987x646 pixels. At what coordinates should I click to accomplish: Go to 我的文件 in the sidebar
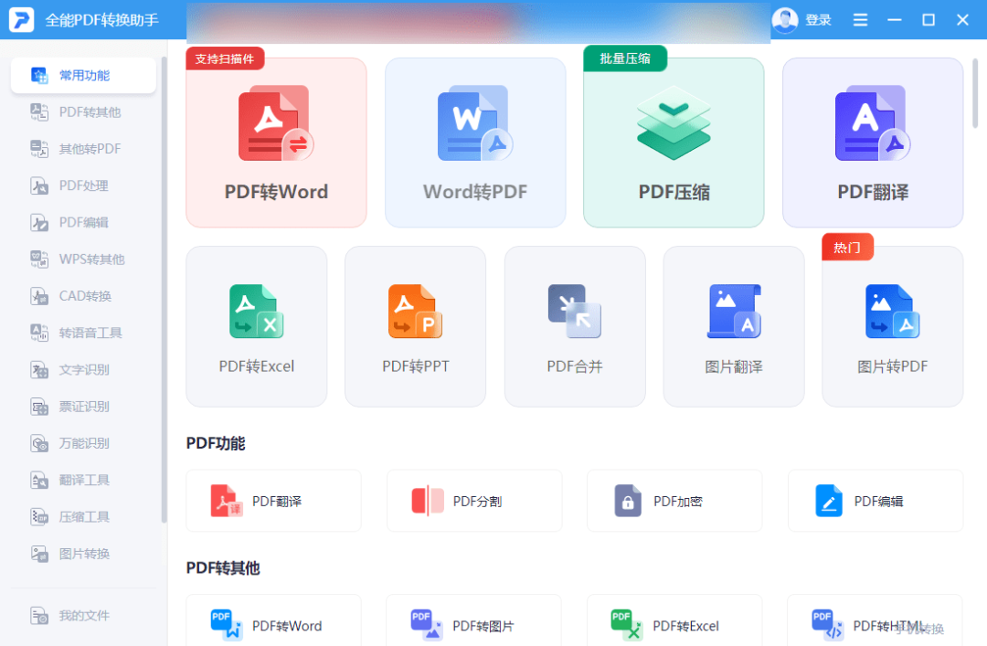(x=82, y=615)
